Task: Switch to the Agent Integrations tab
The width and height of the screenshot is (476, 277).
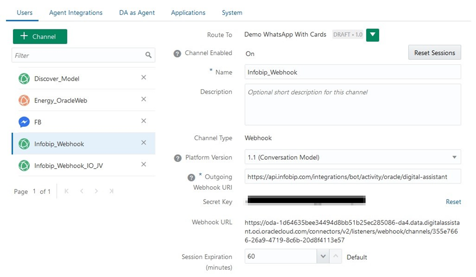Action: pyautogui.click(x=76, y=13)
